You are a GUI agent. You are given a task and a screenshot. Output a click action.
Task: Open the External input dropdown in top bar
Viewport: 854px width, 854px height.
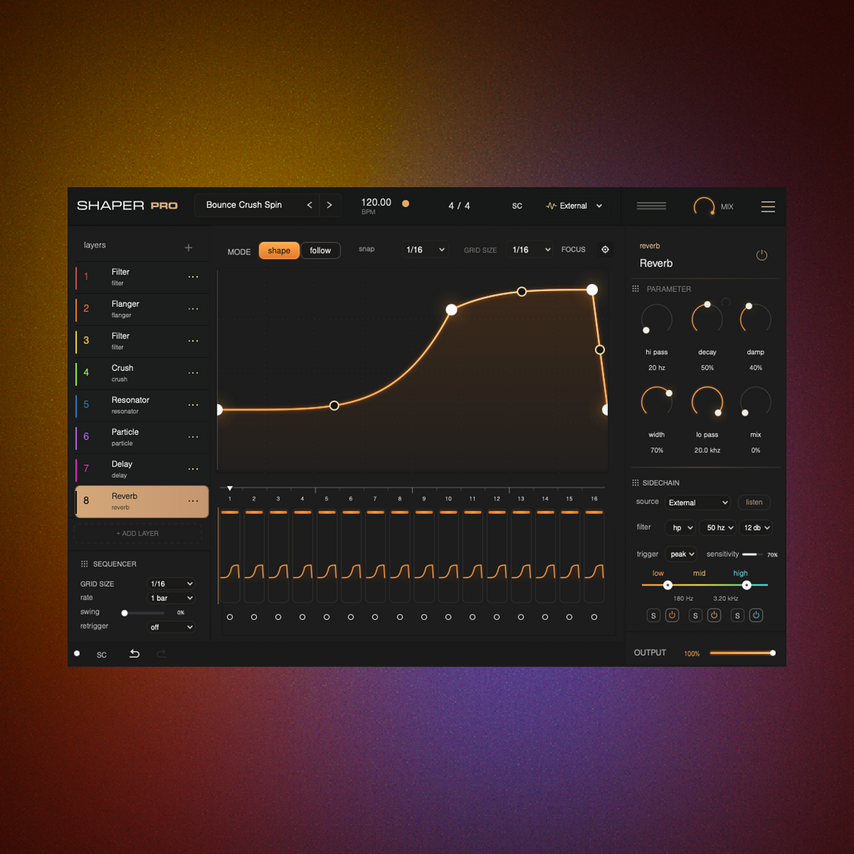tap(575, 206)
